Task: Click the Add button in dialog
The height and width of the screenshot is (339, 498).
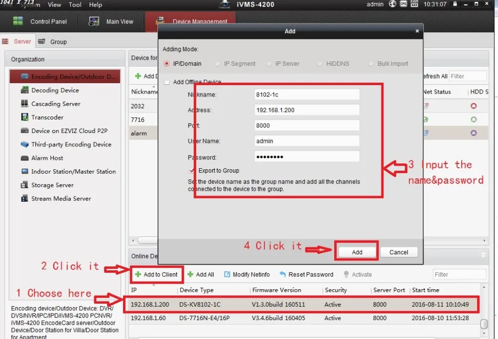Action: click(x=357, y=252)
